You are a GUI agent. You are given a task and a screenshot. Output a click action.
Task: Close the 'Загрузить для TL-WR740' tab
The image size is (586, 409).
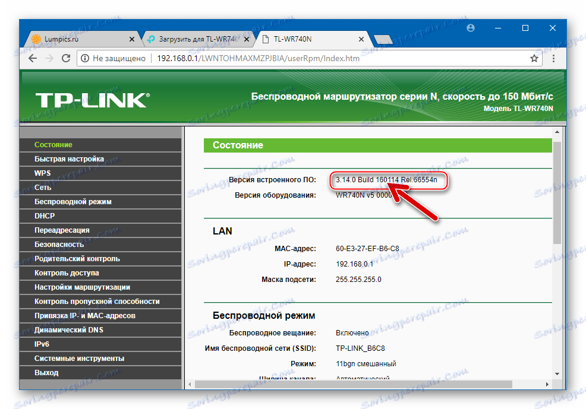point(246,39)
